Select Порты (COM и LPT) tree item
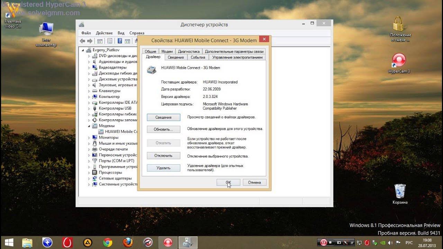Screen dimensions: 443x249 pos(116,161)
